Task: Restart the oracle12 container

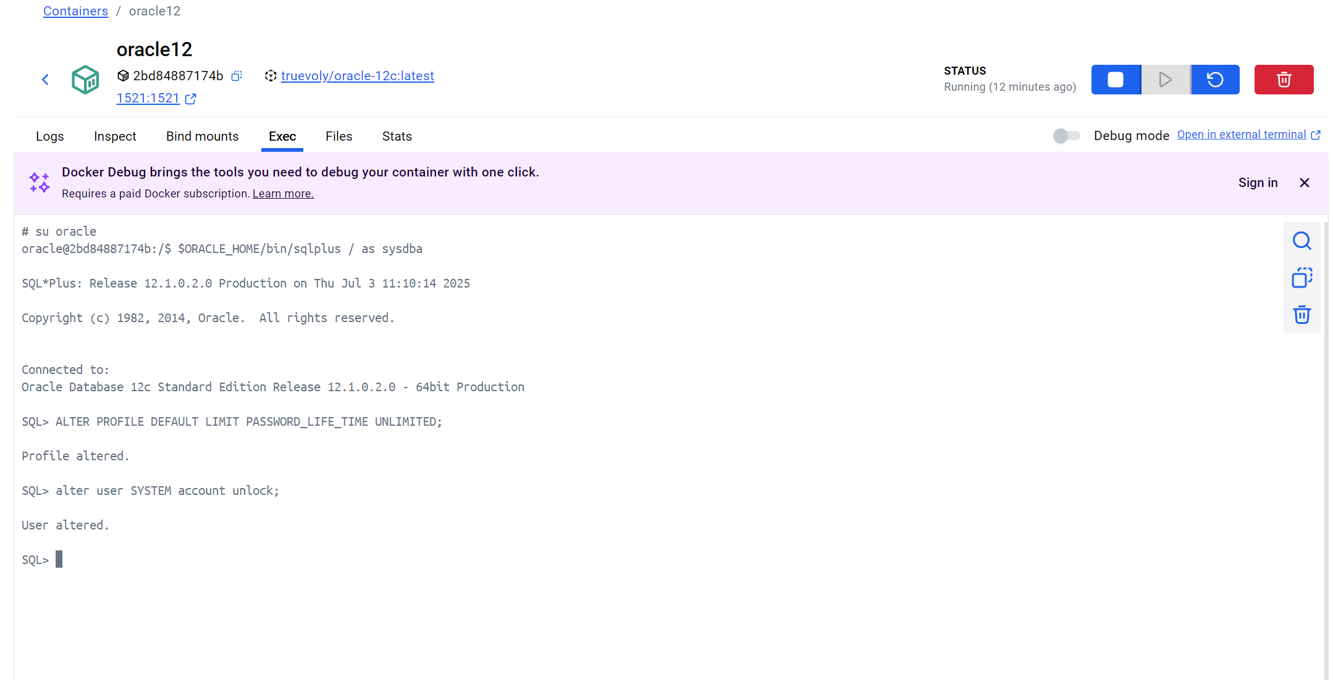Action: coord(1215,80)
